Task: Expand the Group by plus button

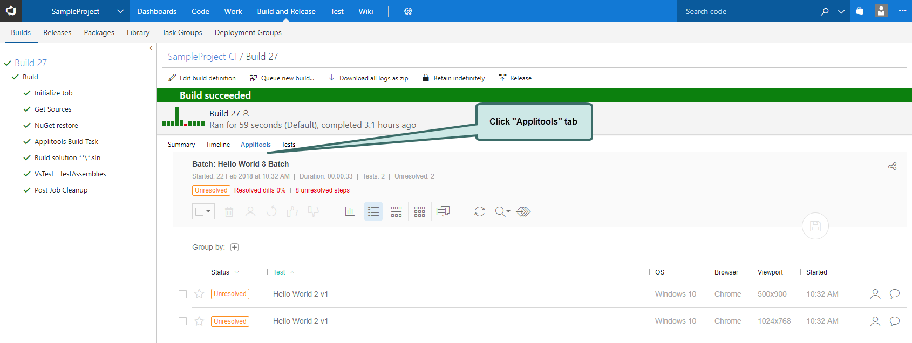Action: point(234,248)
